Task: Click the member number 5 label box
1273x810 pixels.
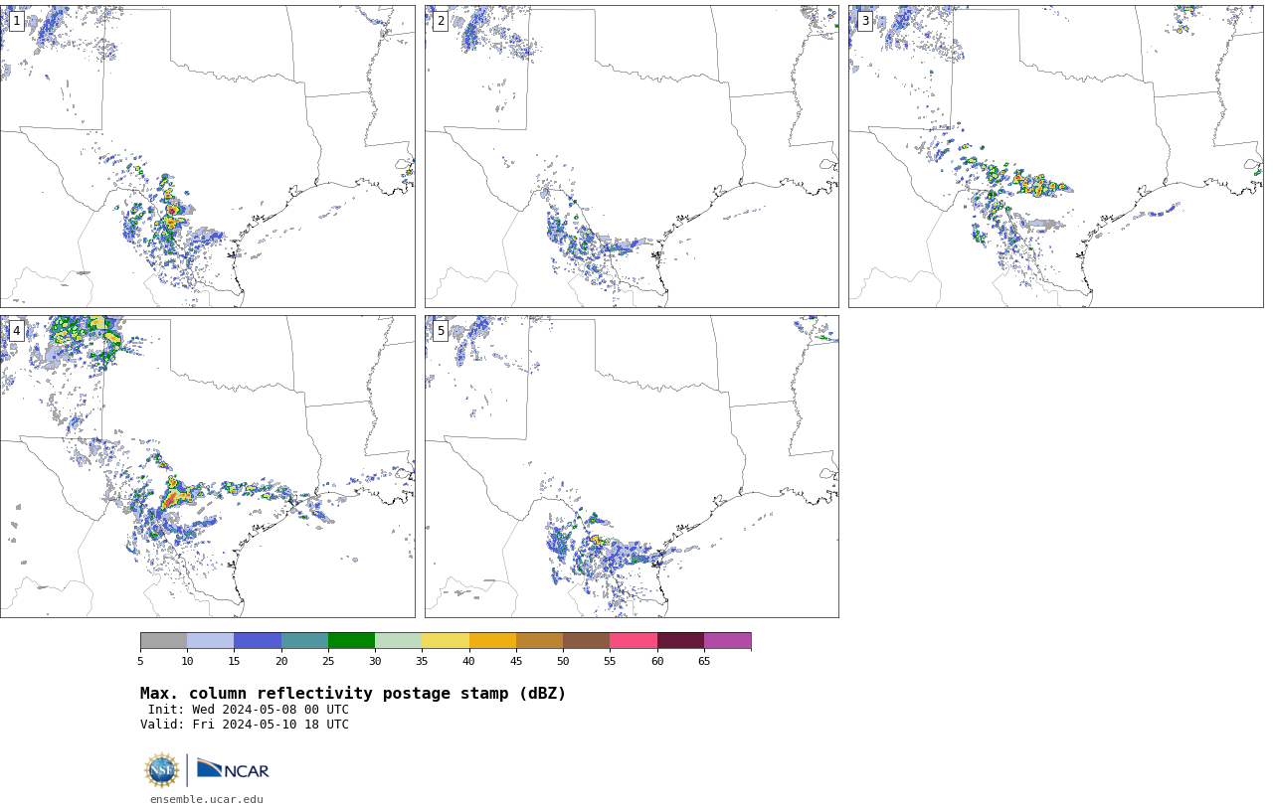Action: [x=441, y=331]
